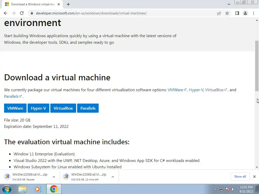Viewport: 259px width, 194px height.
Task: Close the downloads bar
Action: coord(254,177)
